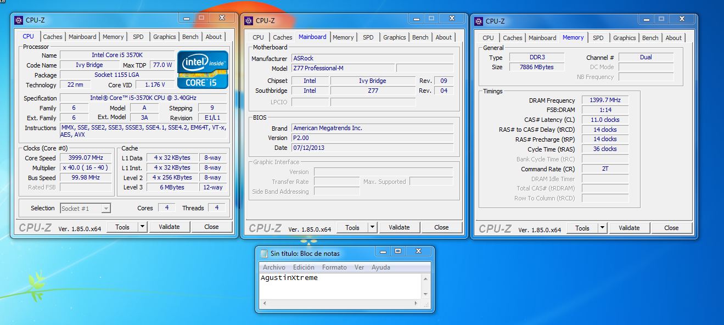Click the Intel Core i5 logo badge
The image size is (724, 325).
203,70
